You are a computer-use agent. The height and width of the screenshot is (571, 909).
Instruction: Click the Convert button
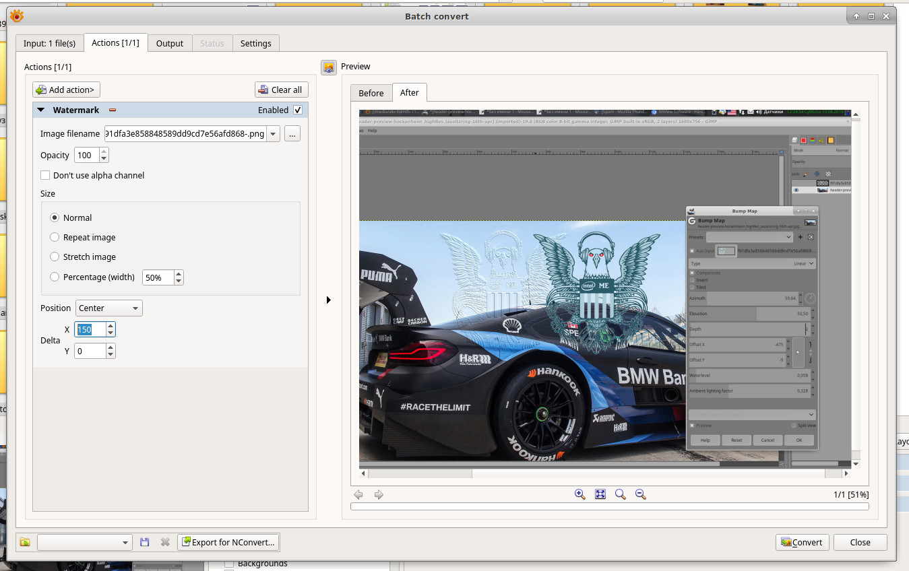click(802, 542)
